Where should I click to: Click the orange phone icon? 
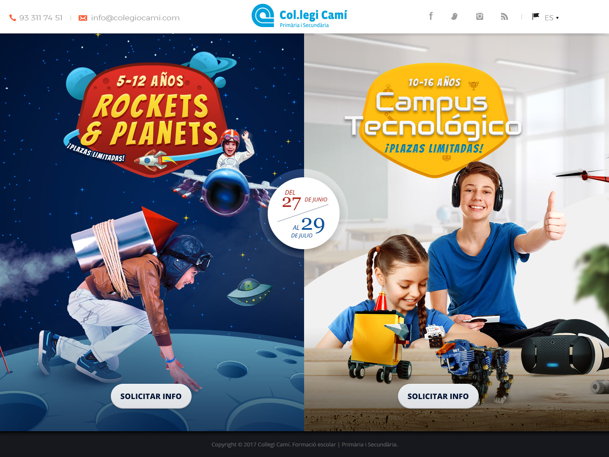pos(13,18)
